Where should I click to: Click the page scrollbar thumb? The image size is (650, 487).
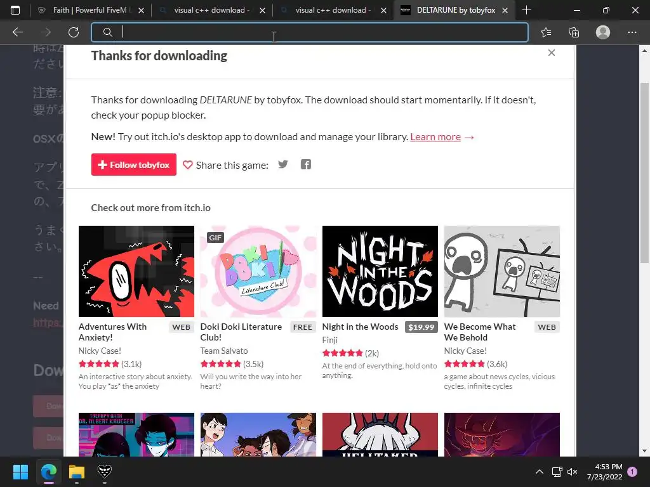point(644,172)
